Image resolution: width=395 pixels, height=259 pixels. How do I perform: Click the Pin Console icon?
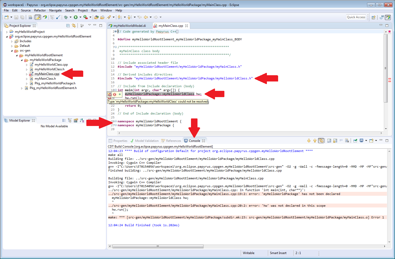click(x=355, y=141)
